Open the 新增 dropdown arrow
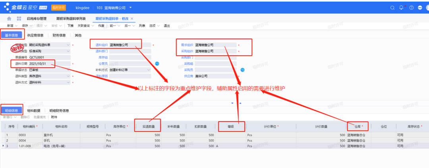Image resolution: width=429 pixels, height=168 pixels. point(16,26)
